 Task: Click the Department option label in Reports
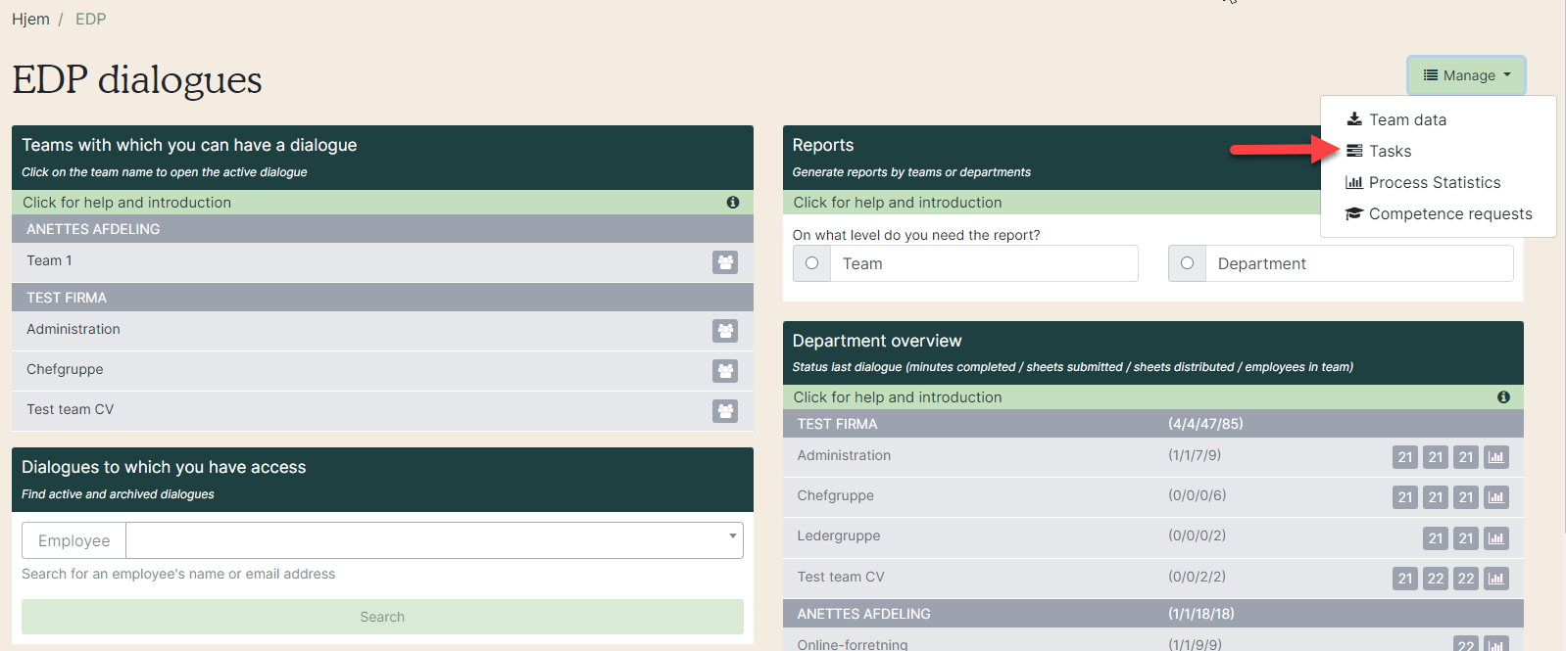(x=1261, y=263)
